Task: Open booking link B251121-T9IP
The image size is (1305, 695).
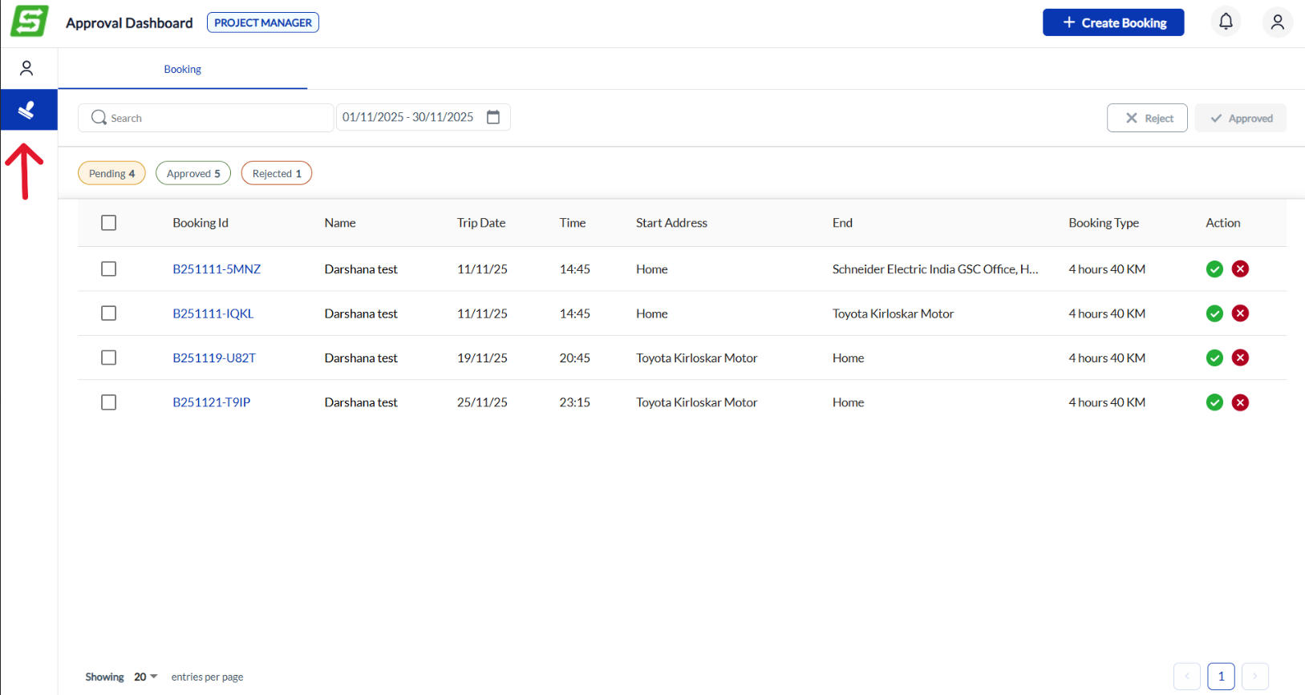Action: tap(212, 402)
